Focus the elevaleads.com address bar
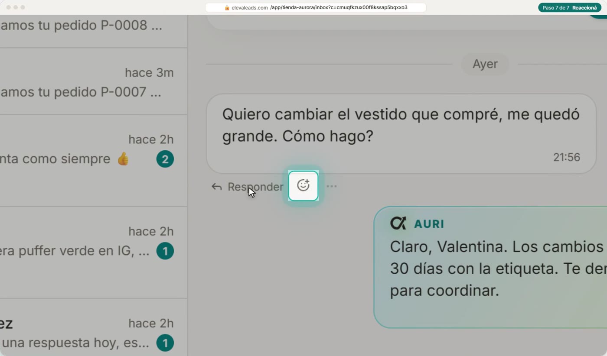Screen dimensions: 607x356 point(316,7)
